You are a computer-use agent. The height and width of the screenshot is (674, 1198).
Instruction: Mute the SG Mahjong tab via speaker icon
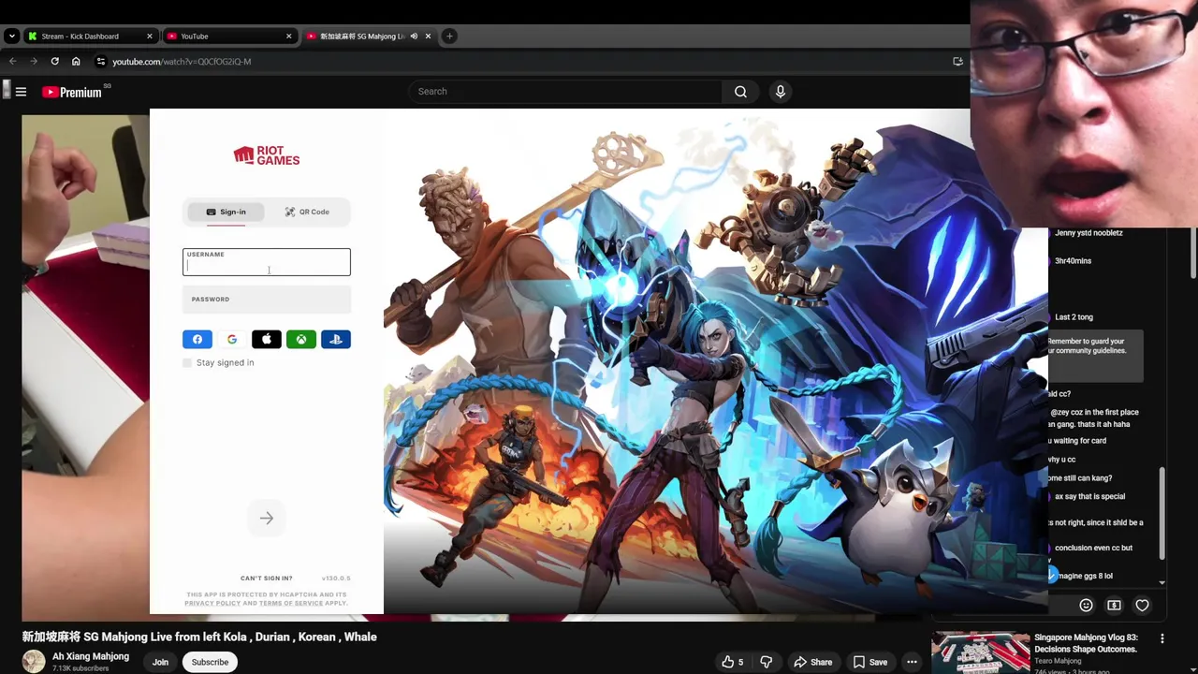click(x=414, y=37)
